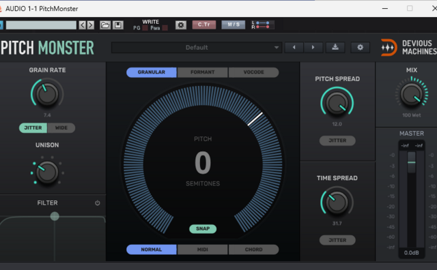This screenshot has width=437, height=270.
Task: Toggle Grain Rate JITTER button
Action: (x=33, y=127)
